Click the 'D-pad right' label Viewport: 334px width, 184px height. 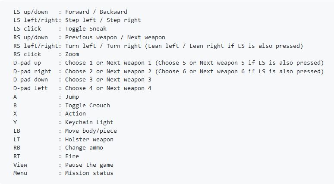(x=32, y=71)
